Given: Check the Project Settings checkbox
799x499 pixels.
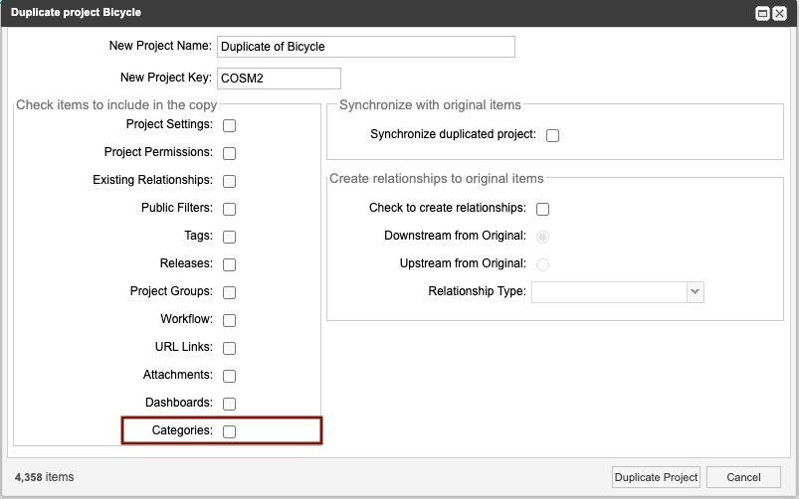Looking at the screenshot, I should 229,125.
